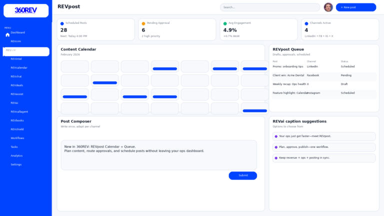Click the New post button
This screenshot has width=384, height=216.
point(355,7)
